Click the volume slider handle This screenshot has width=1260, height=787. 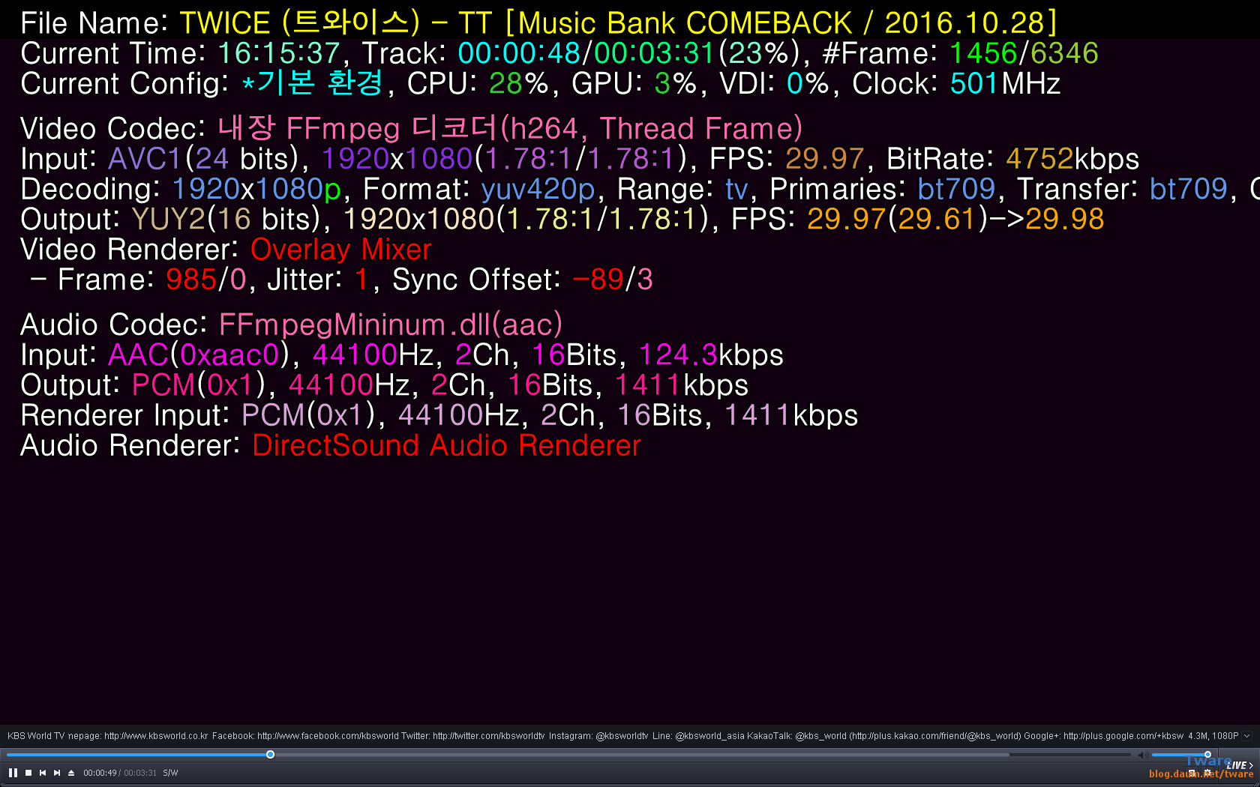click(x=1207, y=755)
